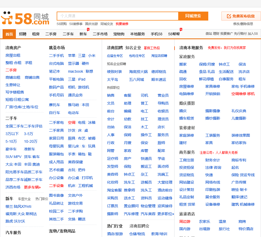Open the 收银员 job link
This screenshot has height=237, width=261.
coord(163,111)
